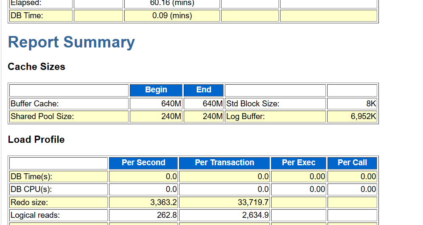The height and width of the screenshot is (225, 423).
Task: Click the 'Std Block Size:' label
Action: tap(253, 103)
